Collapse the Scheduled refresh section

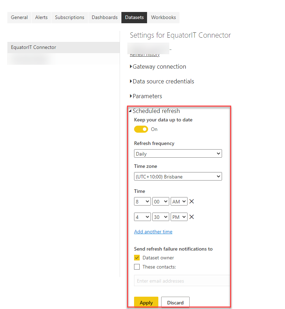[156, 111]
